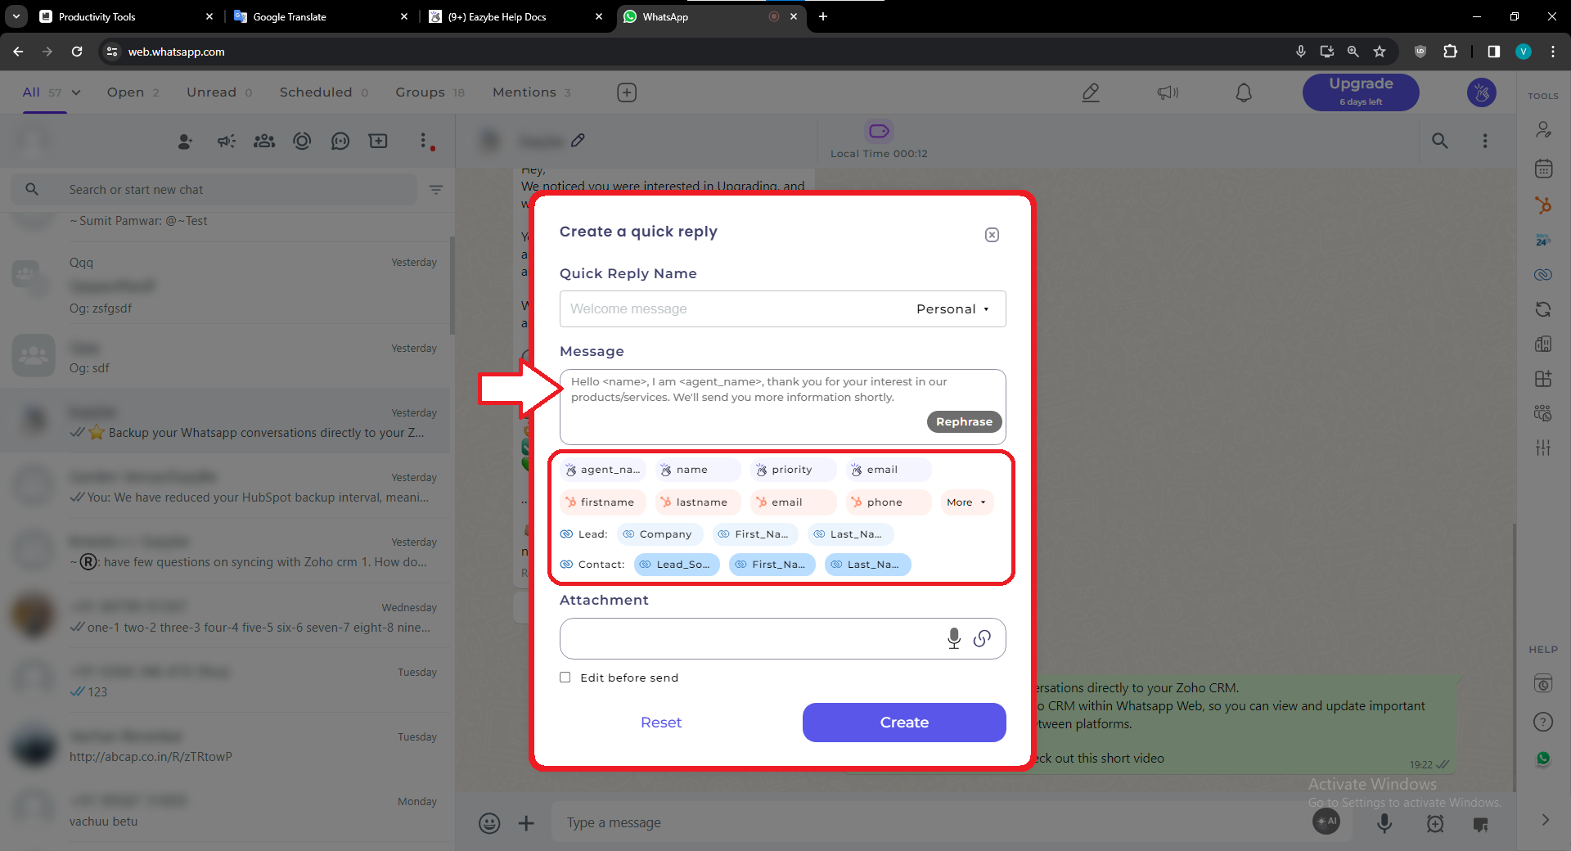1571x851 pixels.
Task: Open the sync refresh tool in sidebar
Action: [1543, 309]
